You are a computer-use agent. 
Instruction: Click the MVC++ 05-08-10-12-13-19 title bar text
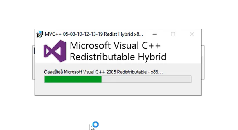coord(75,34)
